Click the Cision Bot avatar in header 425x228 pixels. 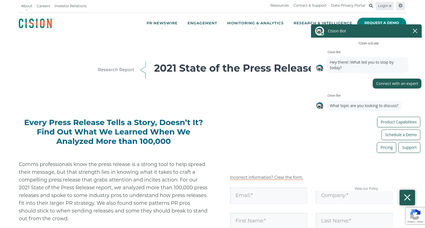coord(320,31)
